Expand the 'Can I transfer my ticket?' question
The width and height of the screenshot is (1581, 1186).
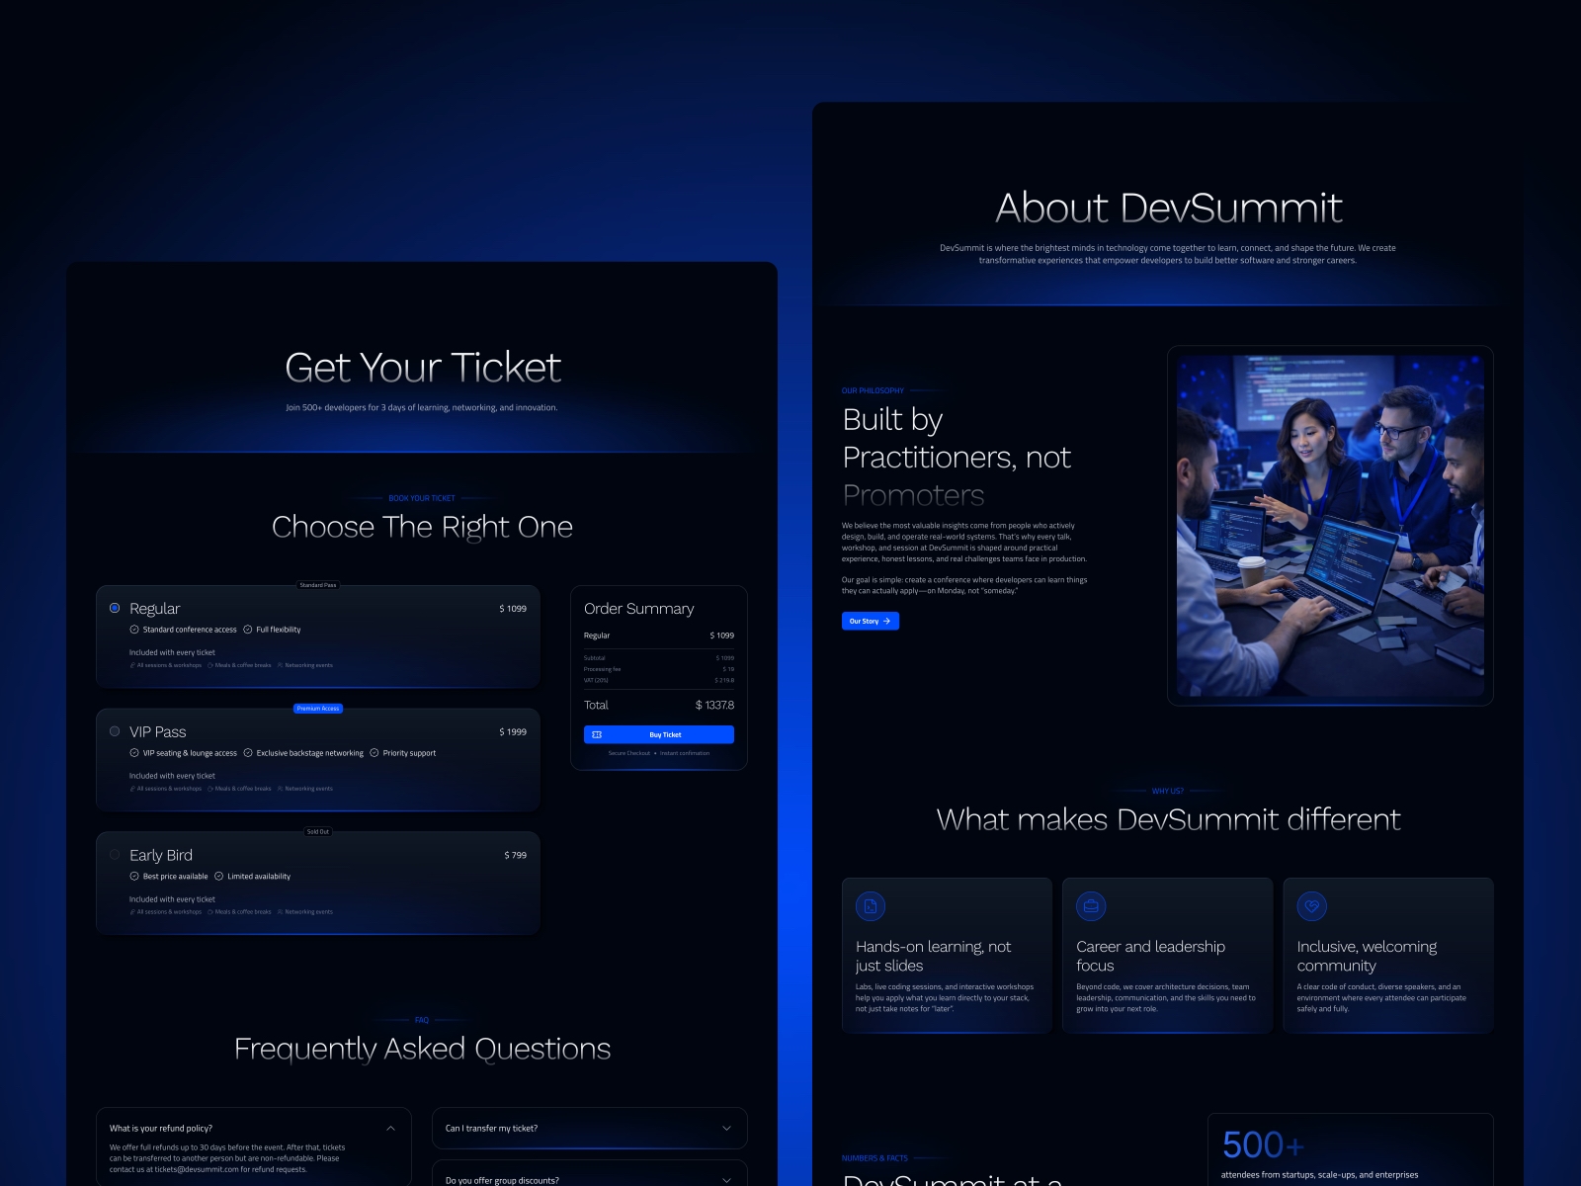coord(726,1128)
